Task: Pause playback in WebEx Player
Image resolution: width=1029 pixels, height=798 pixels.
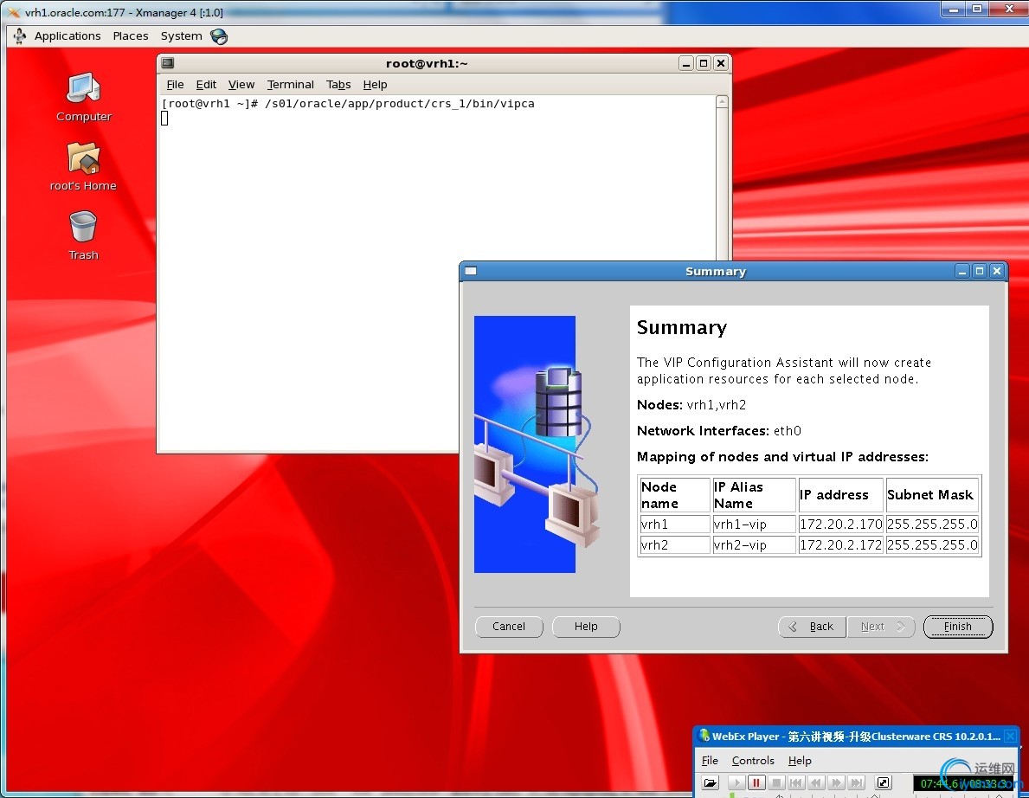Action: tap(756, 783)
